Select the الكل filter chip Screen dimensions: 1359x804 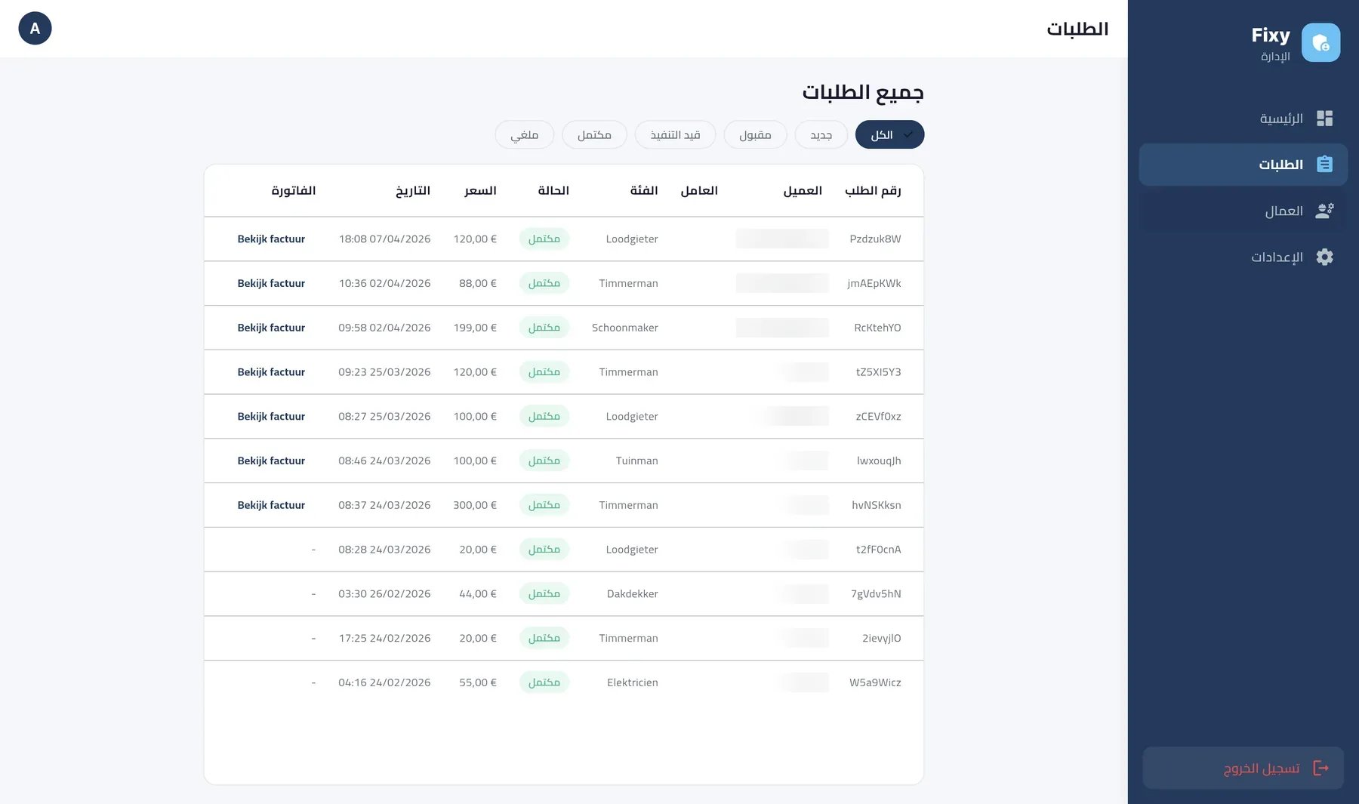pos(889,134)
